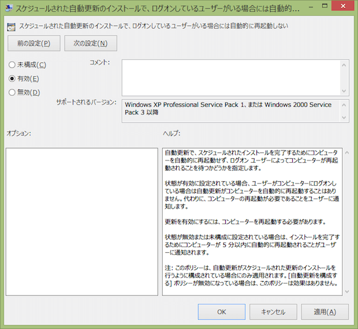Click the empty オプション pane
Viewport: 358px width, 329px height.
(x=82, y=222)
